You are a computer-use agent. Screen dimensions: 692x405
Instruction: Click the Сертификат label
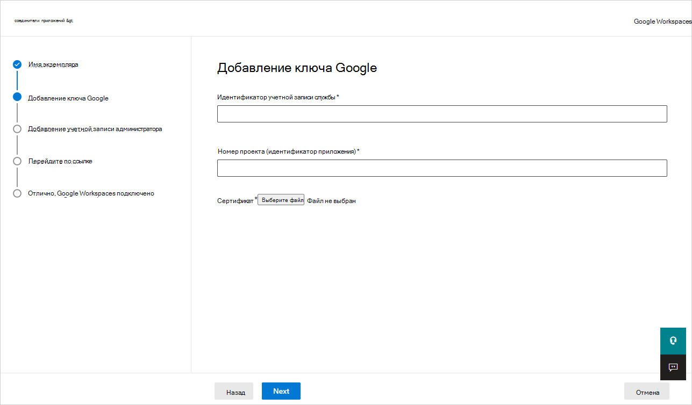(x=235, y=201)
